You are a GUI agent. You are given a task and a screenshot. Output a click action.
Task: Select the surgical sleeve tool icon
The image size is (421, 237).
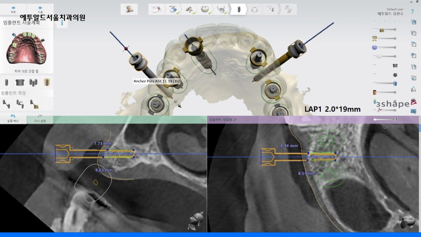click(20, 82)
